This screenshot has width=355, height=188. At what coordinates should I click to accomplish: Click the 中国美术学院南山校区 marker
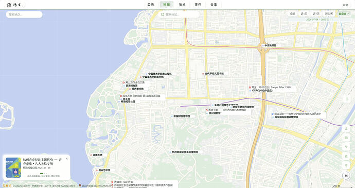pos(158,74)
